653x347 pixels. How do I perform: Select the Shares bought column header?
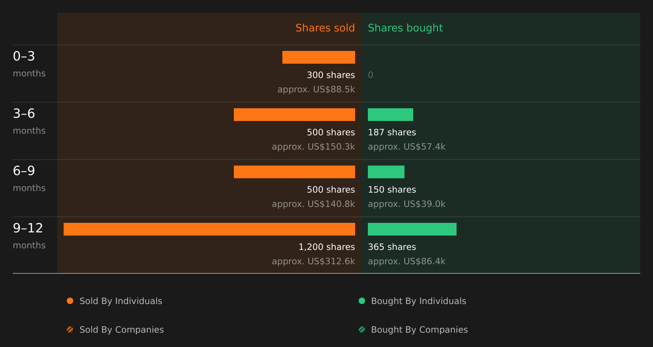click(405, 28)
